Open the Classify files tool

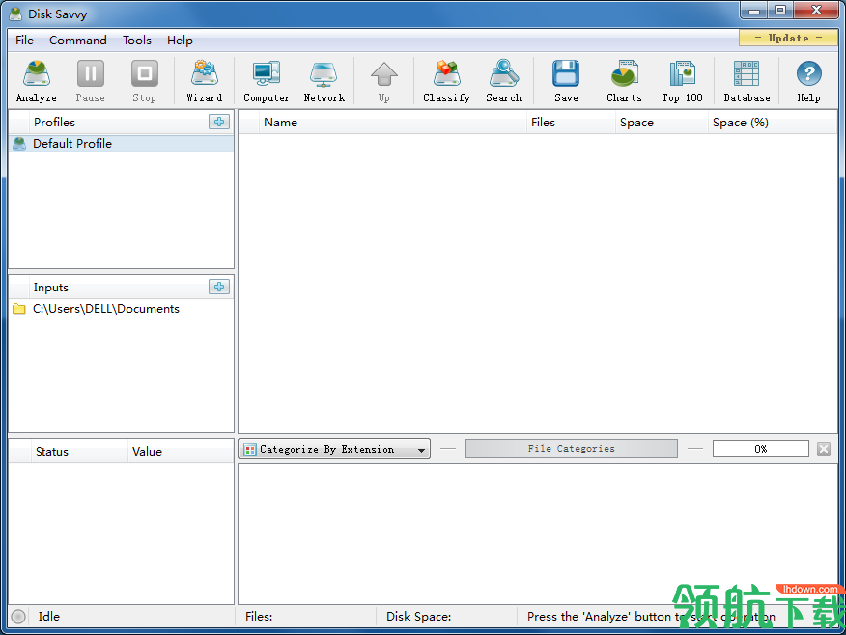447,81
